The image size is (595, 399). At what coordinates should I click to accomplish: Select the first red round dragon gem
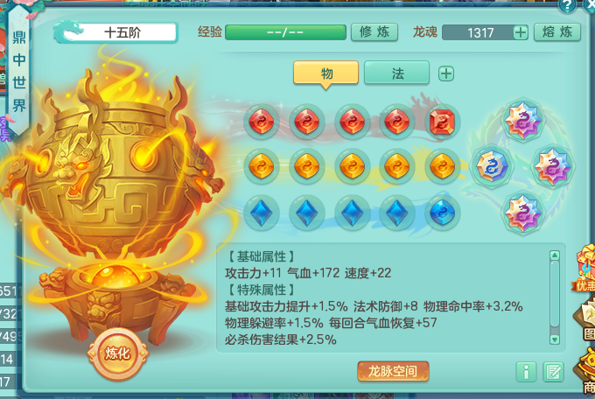click(x=261, y=122)
